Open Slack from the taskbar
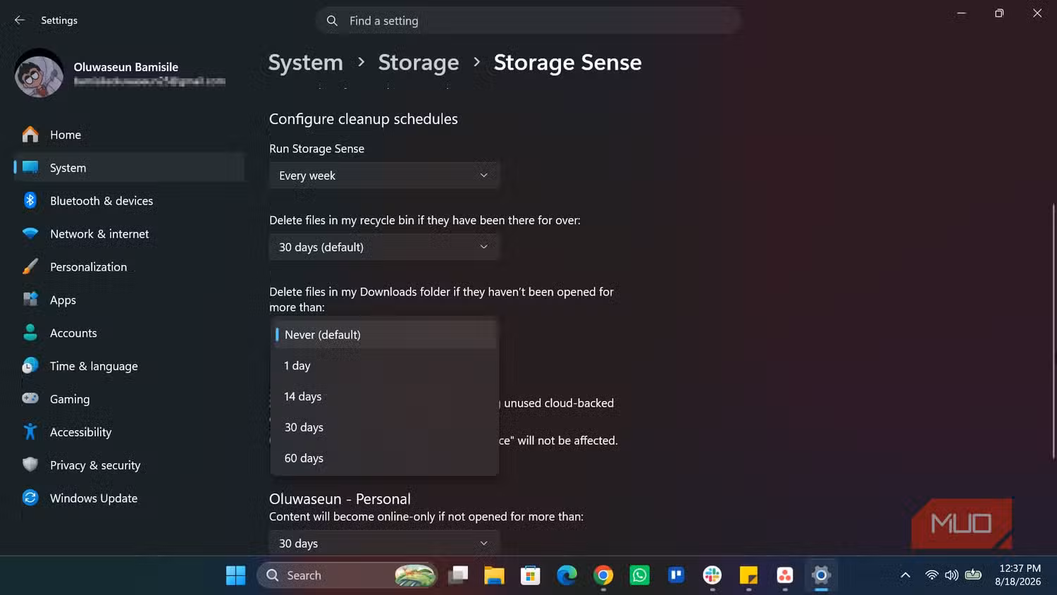The height and width of the screenshot is (595, 1057). click(712, 575)
